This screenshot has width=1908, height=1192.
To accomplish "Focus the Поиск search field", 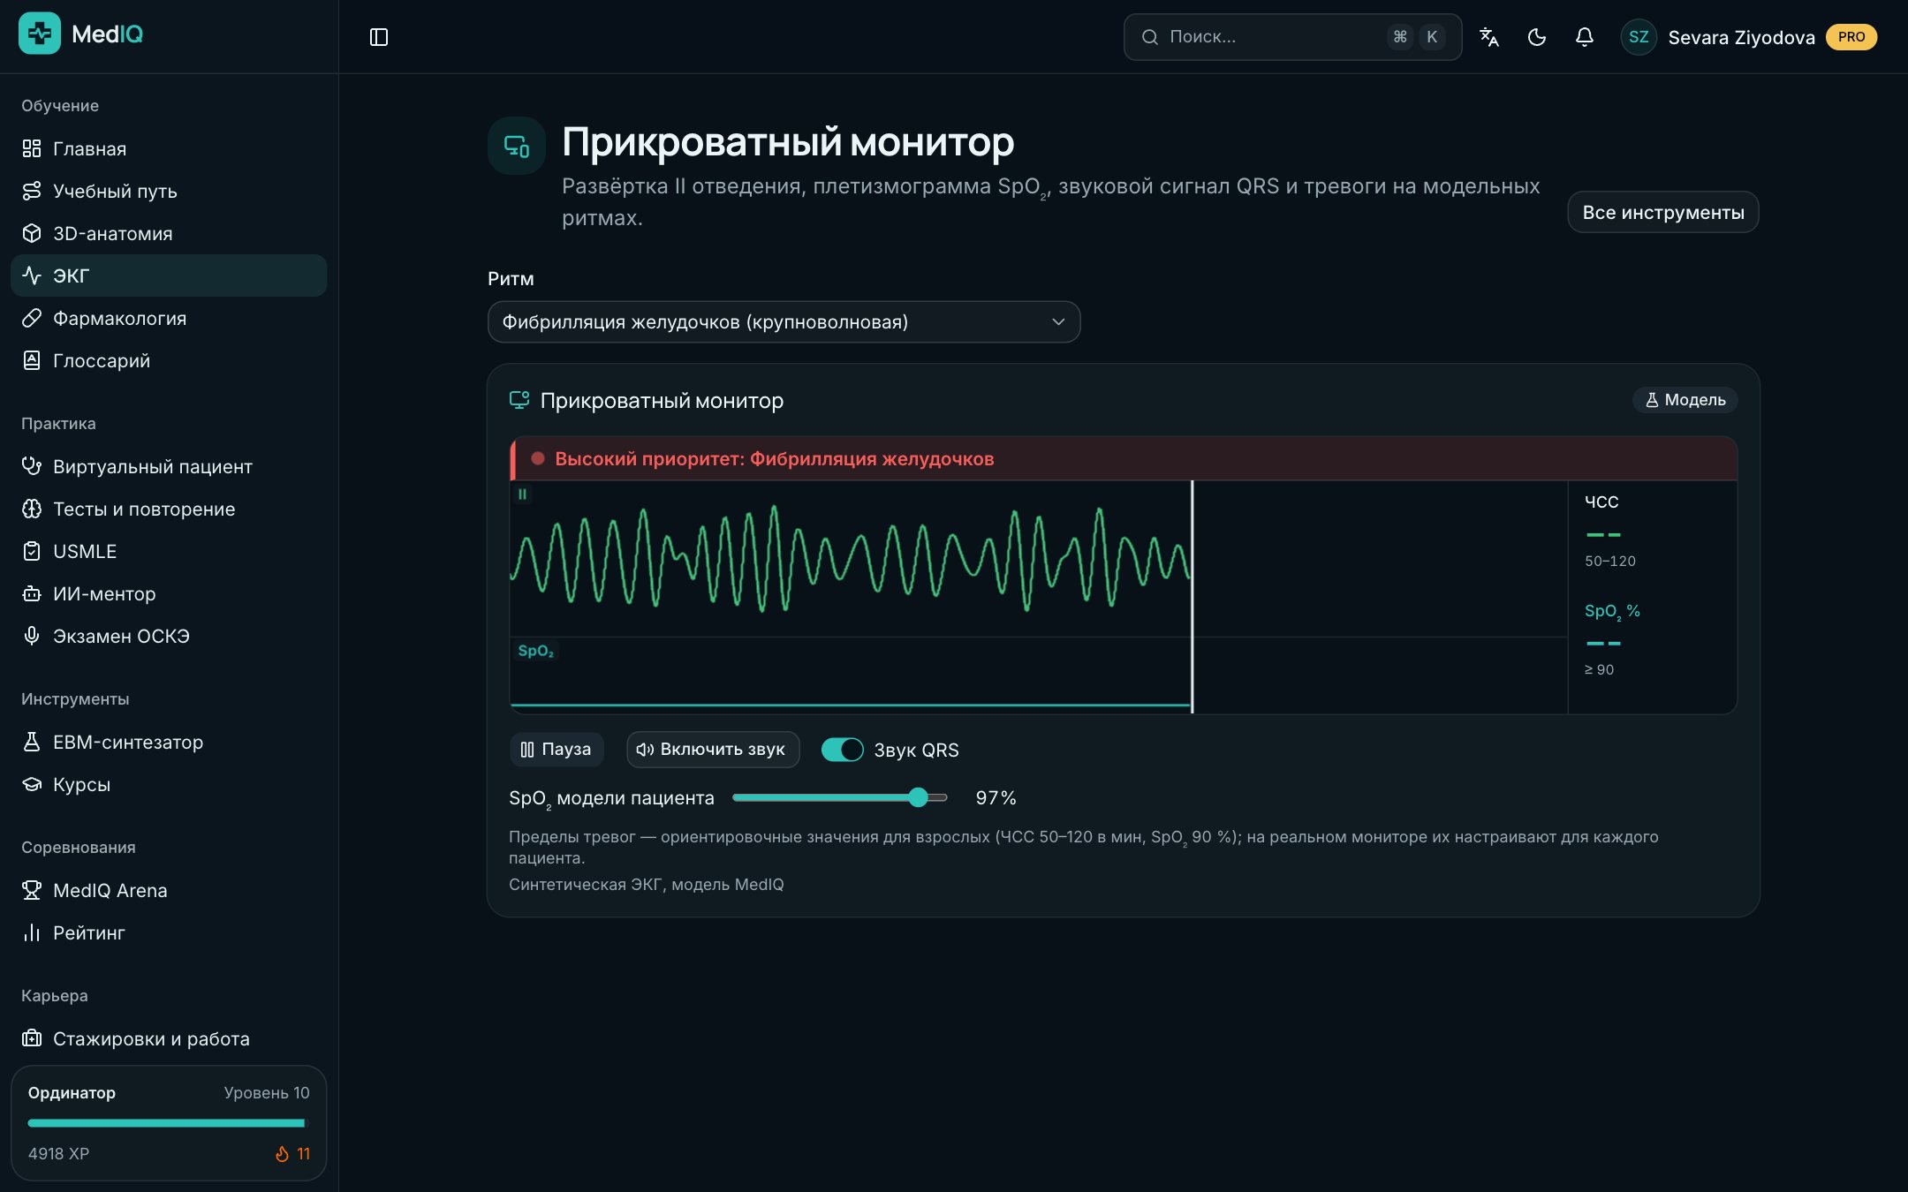I will tap(1292, 37).
